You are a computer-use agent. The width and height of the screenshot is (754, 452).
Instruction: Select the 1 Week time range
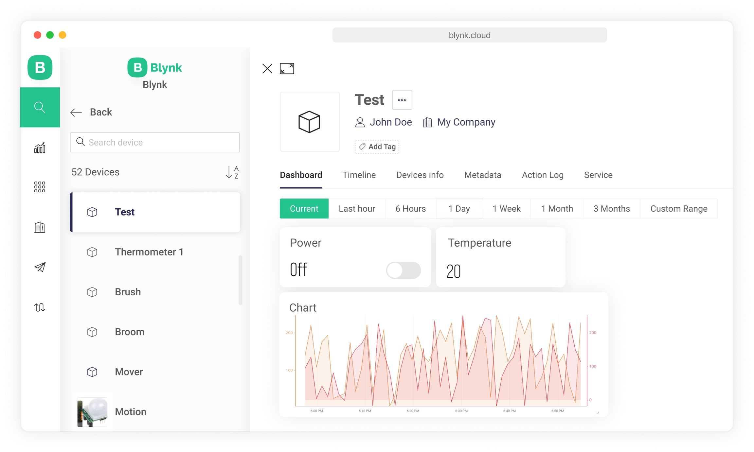click(506, 209)
